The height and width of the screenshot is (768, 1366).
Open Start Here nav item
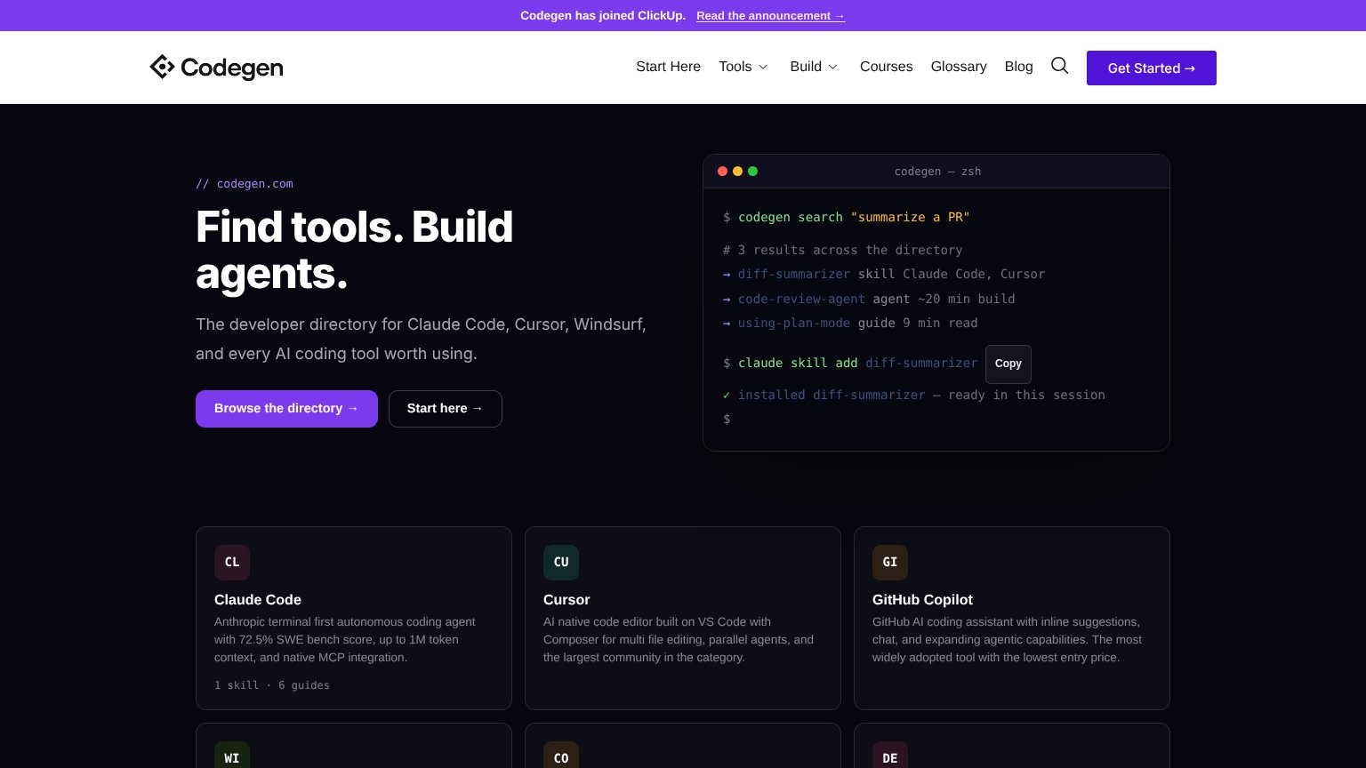tap(668, 67)
